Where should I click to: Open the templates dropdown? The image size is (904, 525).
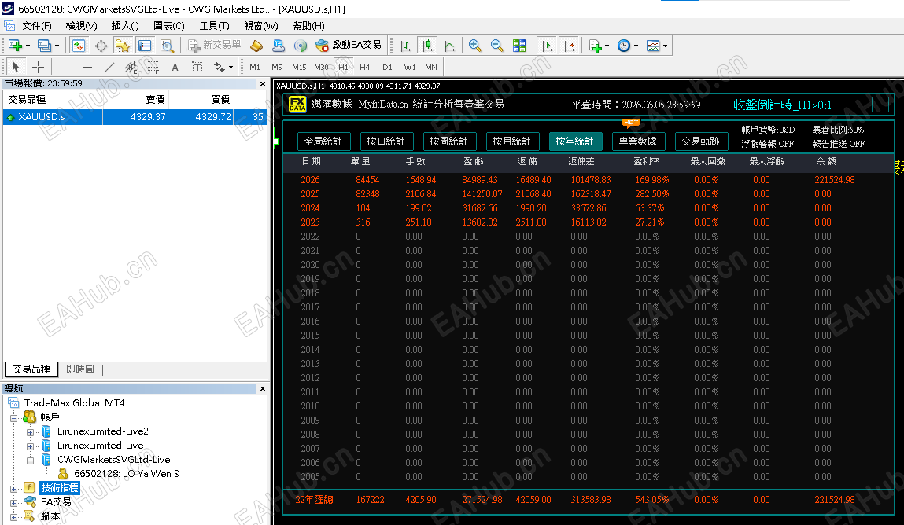[657, 46]
